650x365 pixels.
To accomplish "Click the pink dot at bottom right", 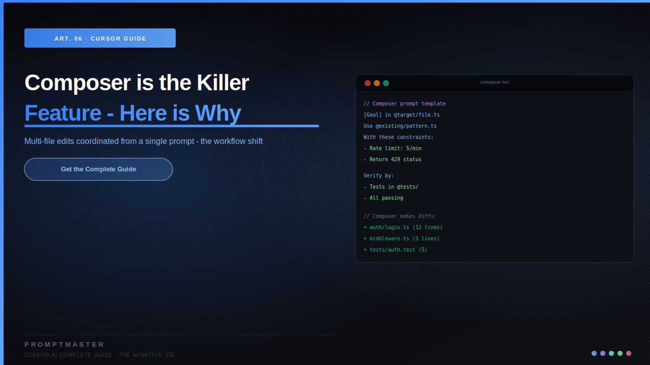I will click(629, 353).
